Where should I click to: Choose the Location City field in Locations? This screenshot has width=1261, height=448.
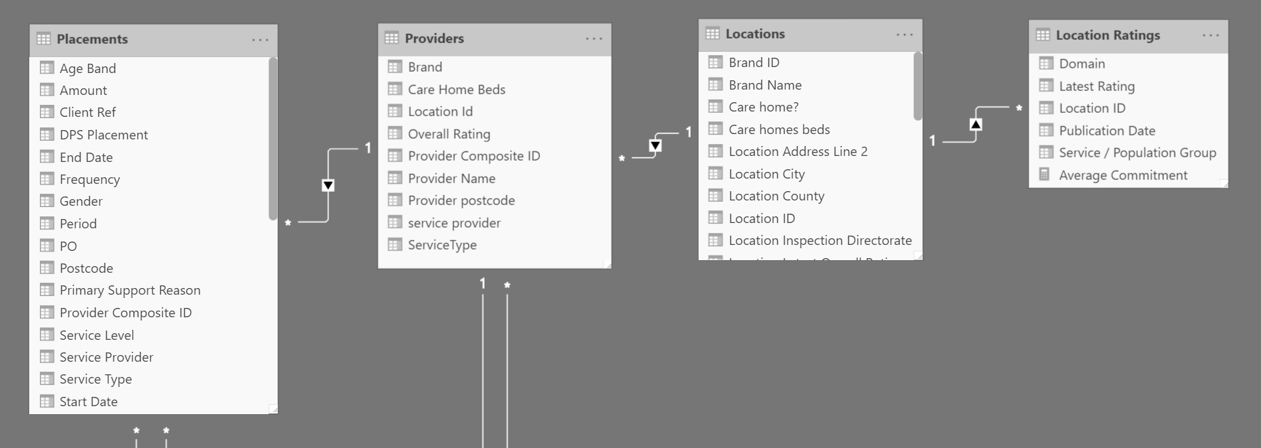[x=766, y=174]
